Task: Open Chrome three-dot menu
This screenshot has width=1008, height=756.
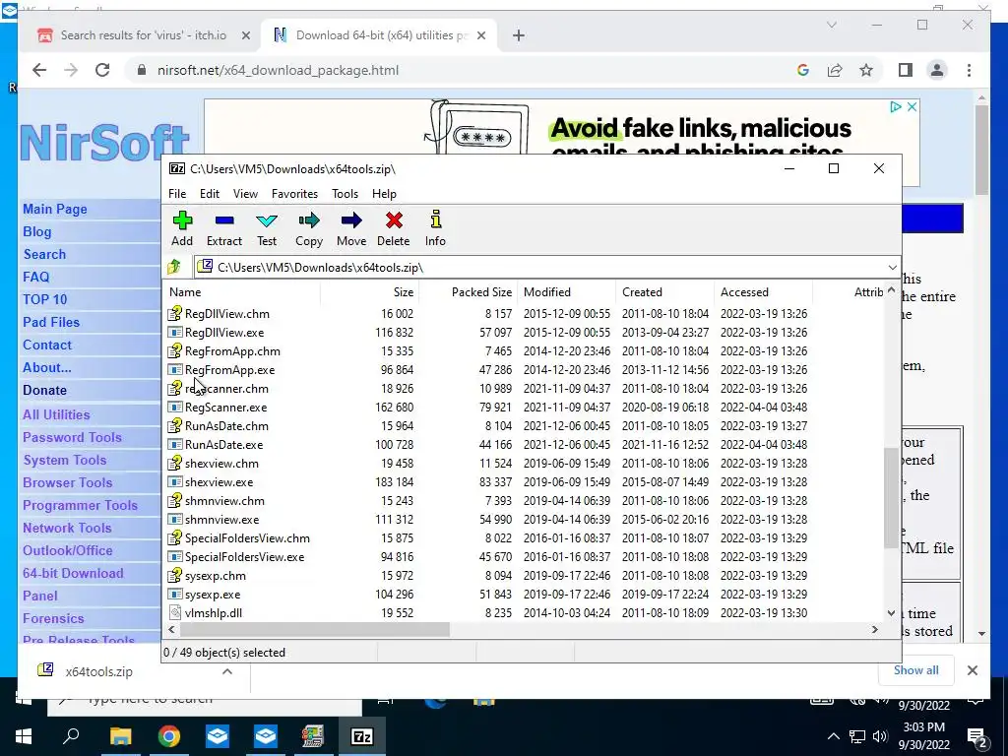Action: tap(969, 70)
